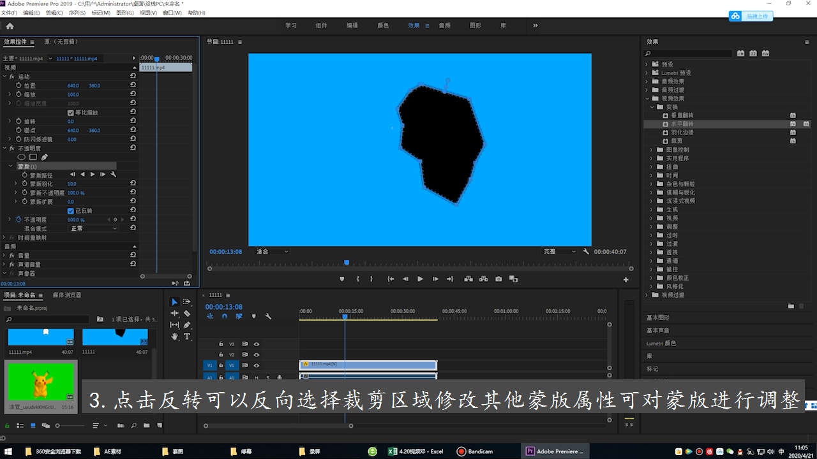Toggle animation stopwatch for rotation

pos(18,121)
